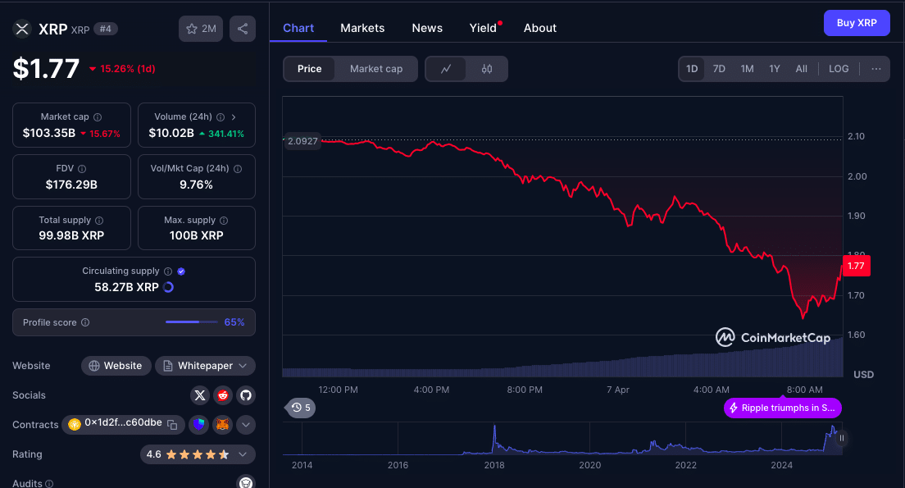Enable LOG scale on chart

839,69
